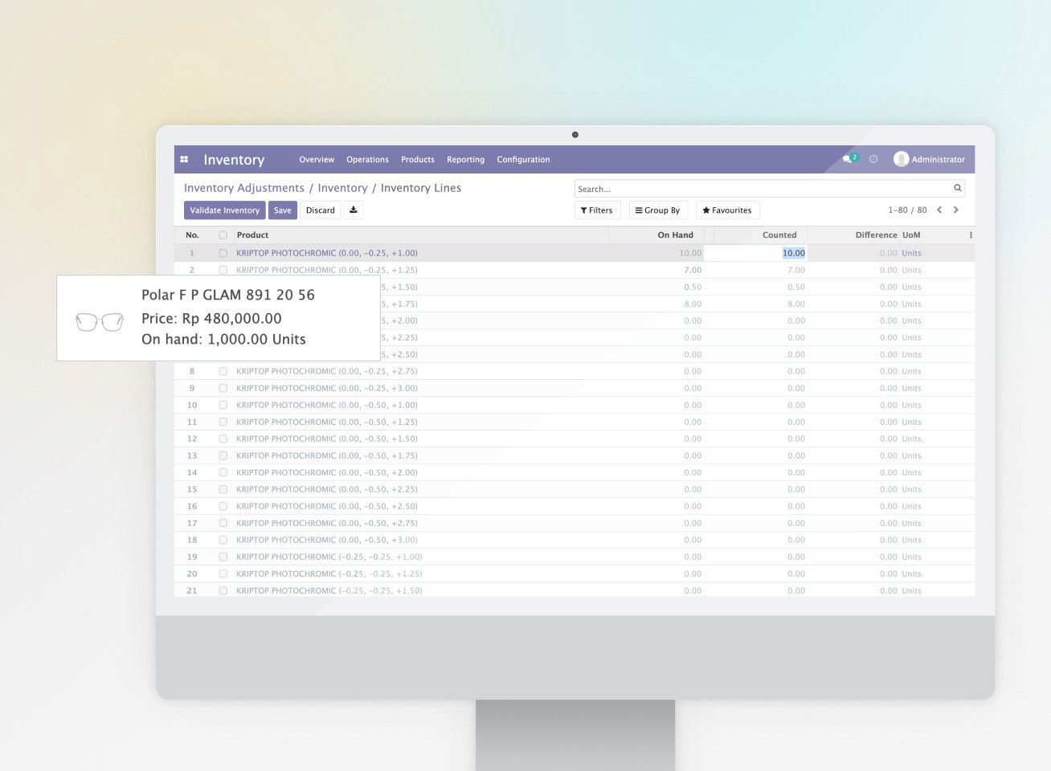Open the Overview menu

(x=317, y=159)
